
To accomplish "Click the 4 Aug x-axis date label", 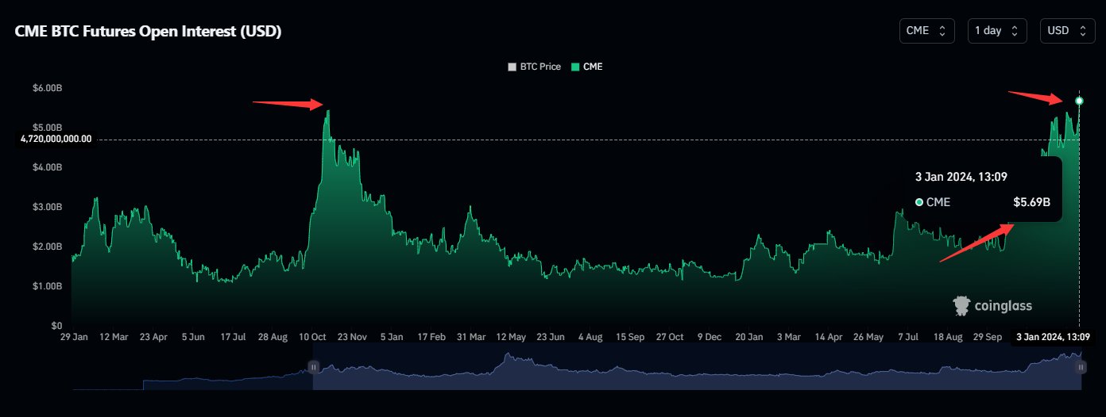I will (590, 337).
